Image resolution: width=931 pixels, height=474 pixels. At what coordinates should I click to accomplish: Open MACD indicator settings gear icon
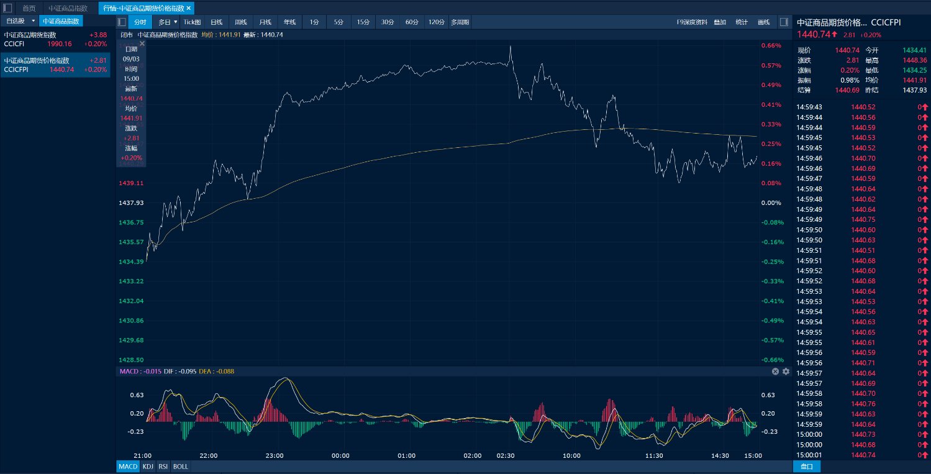786,371
